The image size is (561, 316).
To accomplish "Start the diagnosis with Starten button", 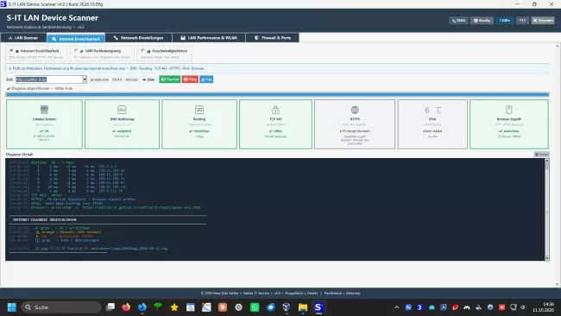I will 169,79.
